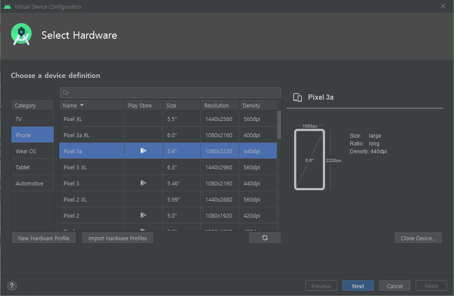Click the Android Studio logo in header
The height and width of the screenshot is (296, 454).
[21, 34]
